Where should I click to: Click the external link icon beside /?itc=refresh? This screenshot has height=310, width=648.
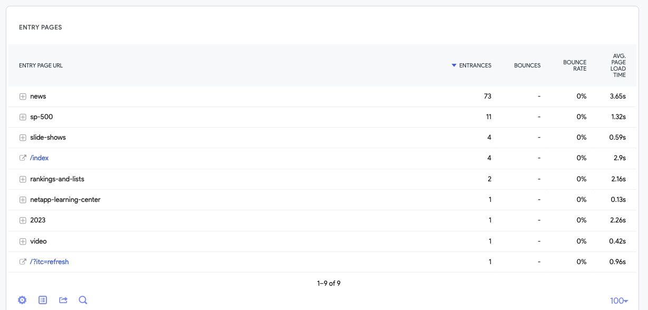click(x=23, y=261)
